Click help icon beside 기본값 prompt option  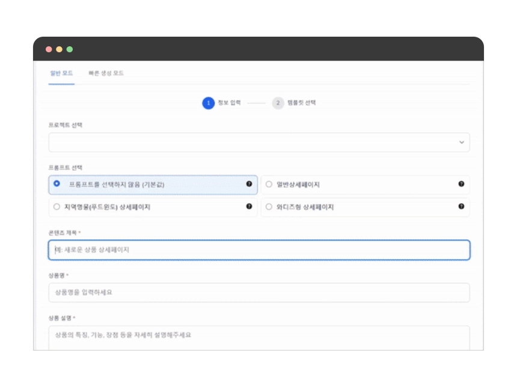(x=249, y=184)
